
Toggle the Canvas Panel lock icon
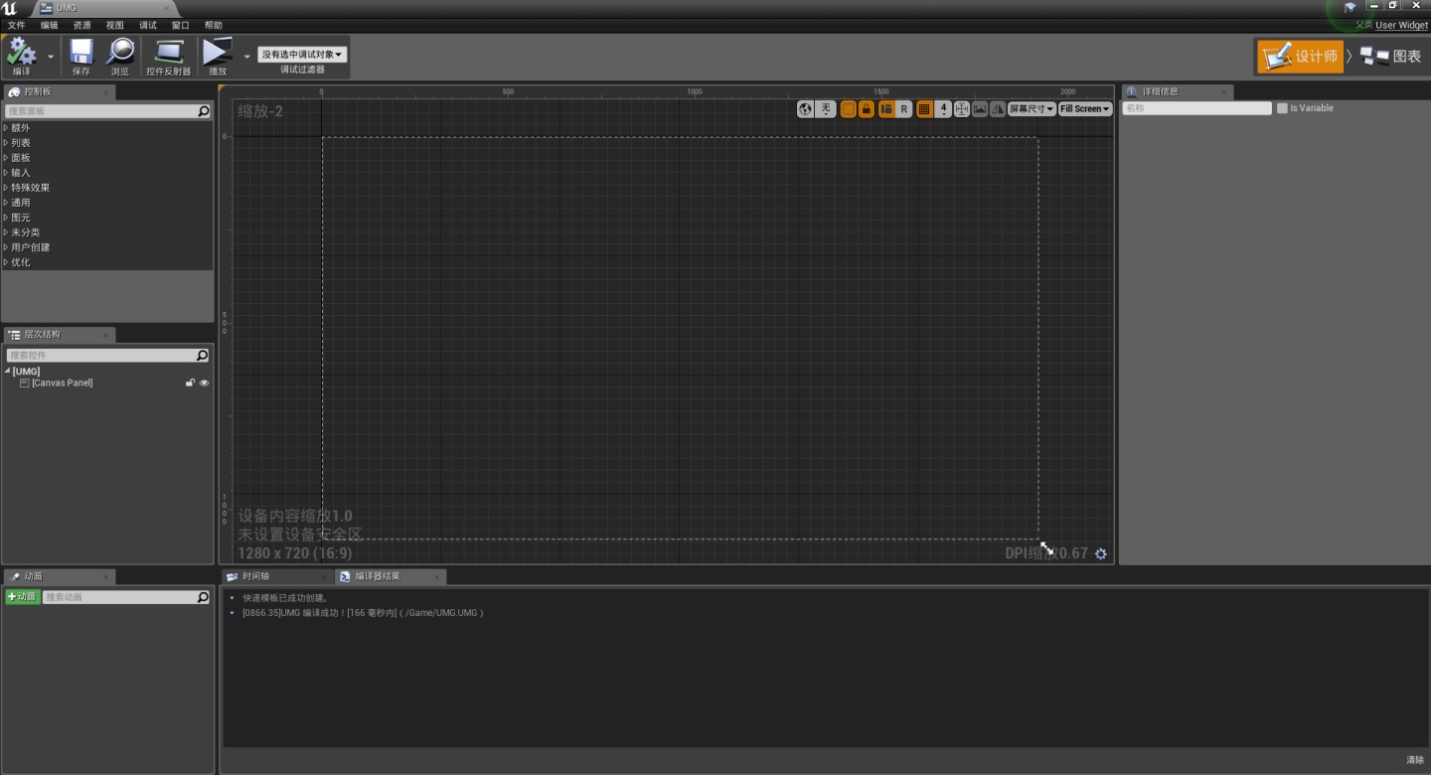click(x=190, y=383)
